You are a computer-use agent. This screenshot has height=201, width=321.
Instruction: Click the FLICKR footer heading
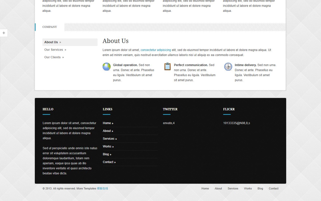click(x=229, y=109)
